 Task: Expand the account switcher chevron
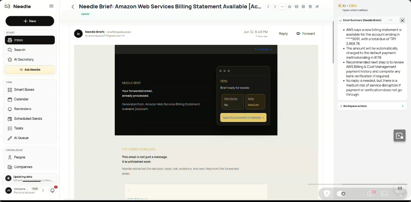(x=43, y=190)
